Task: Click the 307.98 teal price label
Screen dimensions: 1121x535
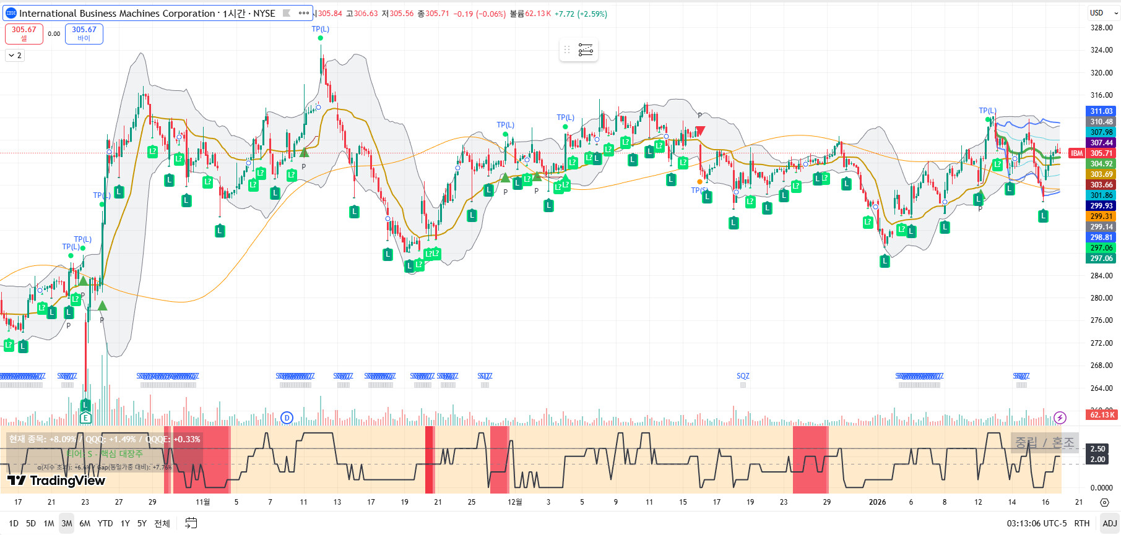Action: point(1102,132)
